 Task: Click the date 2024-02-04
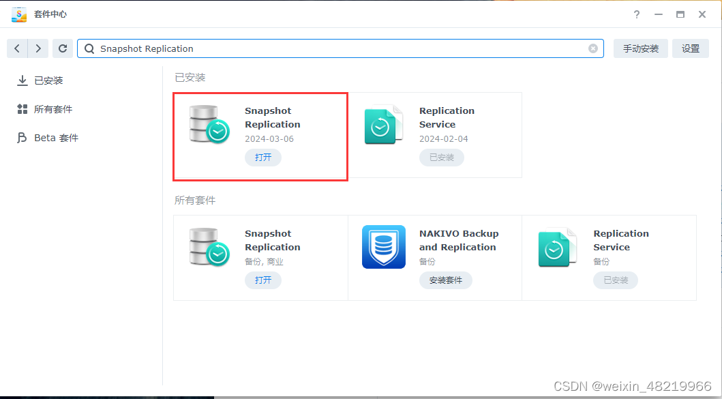[443, 138]
